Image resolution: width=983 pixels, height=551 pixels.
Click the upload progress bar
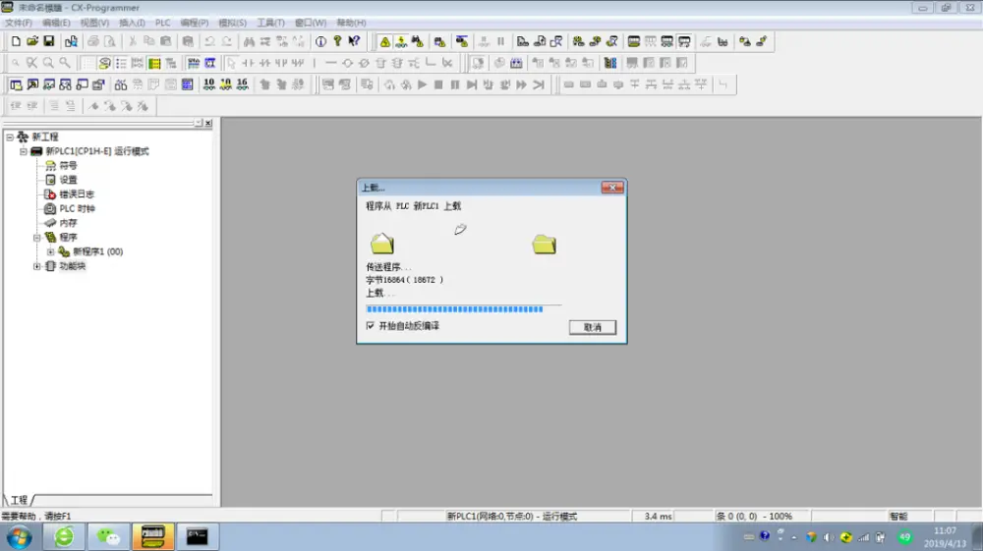(x=463, y=308)
